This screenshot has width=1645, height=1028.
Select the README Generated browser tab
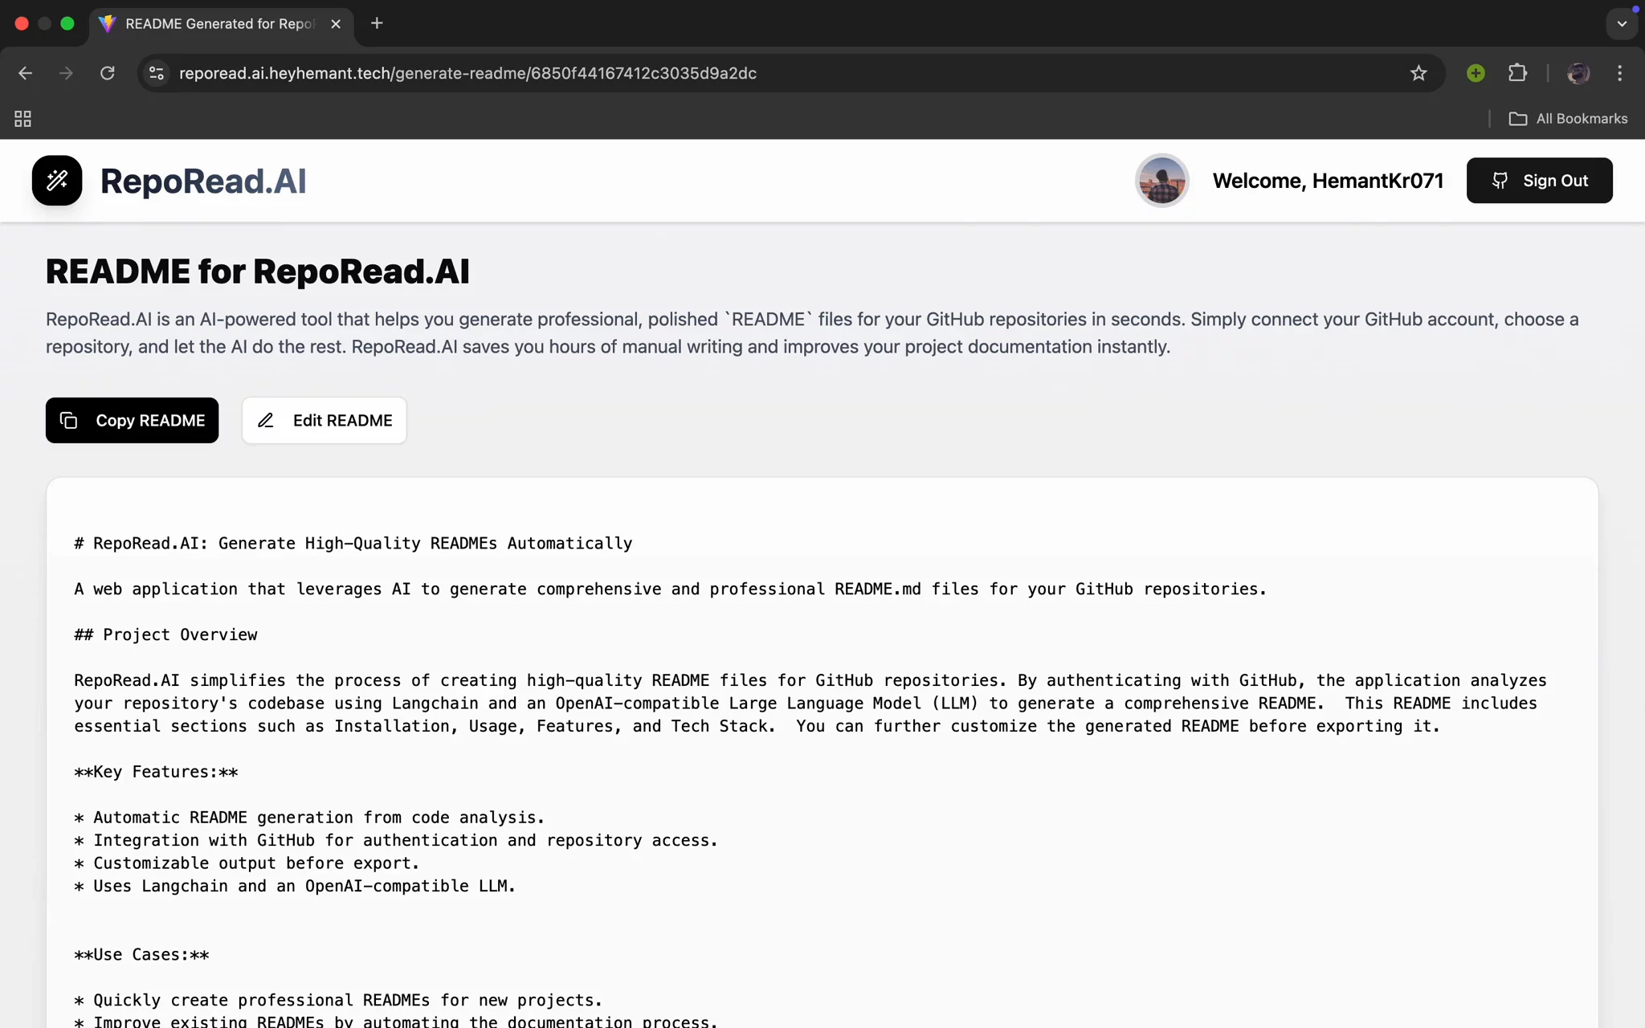(x=220, y=24)
